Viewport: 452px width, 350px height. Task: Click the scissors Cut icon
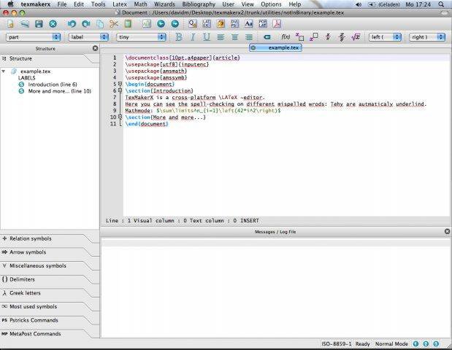(x=114, y=23)
